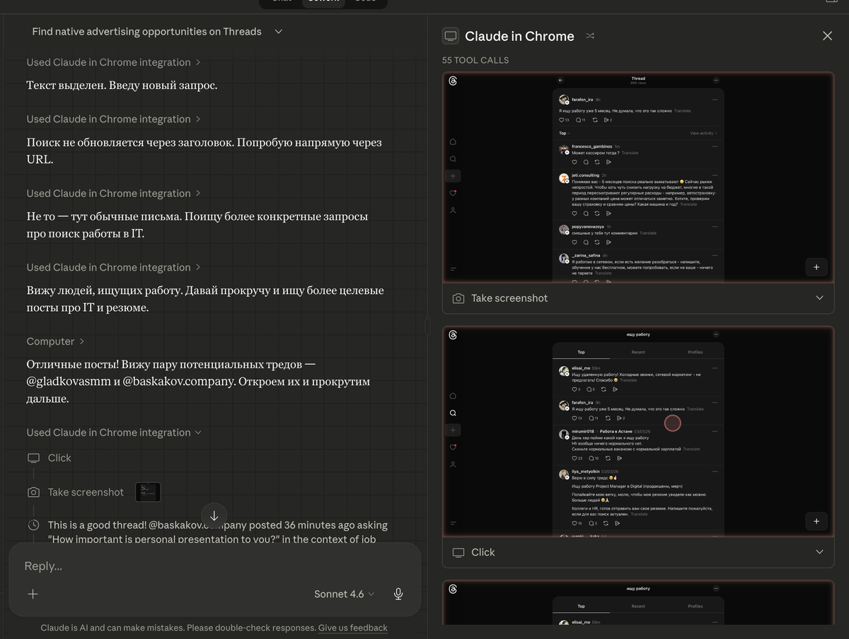The width and height of the screenshot is (849, 639).
Task: Click 'Поиск не обновляется через заголовок' message
Action: tap(204, 151)
